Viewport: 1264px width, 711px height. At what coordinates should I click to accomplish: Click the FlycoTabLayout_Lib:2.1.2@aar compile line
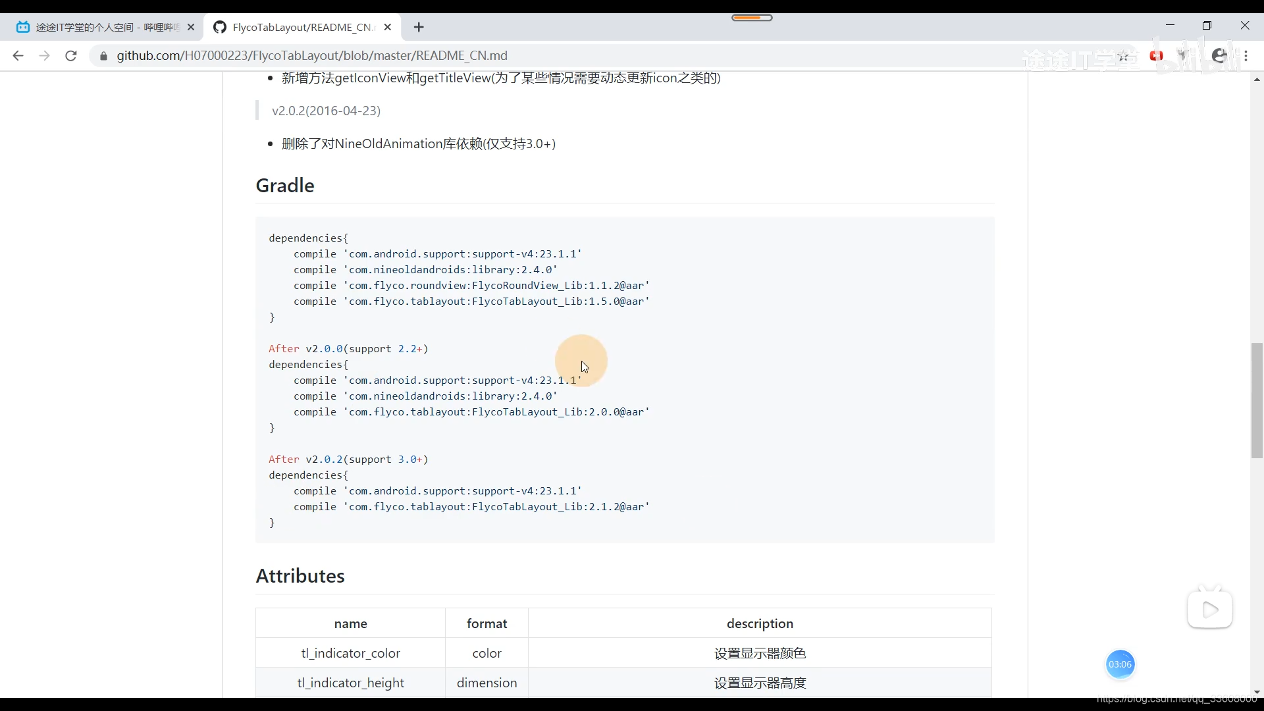click(x=471, y=507)
